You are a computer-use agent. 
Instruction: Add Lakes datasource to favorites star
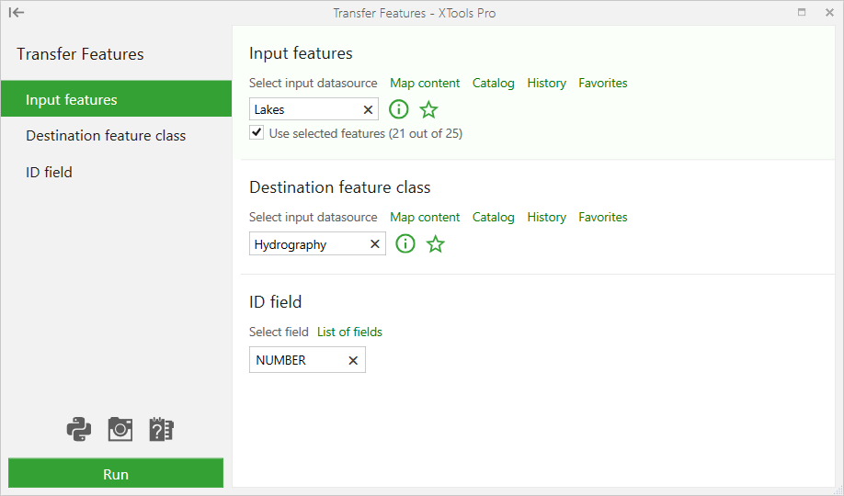pos(429,109)
